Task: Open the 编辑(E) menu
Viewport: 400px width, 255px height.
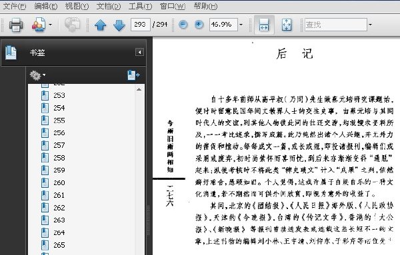Action: pyautogui.click(x=46, y=6)
